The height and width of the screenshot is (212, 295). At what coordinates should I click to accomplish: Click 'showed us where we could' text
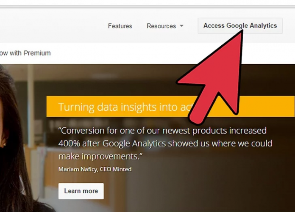220,143
